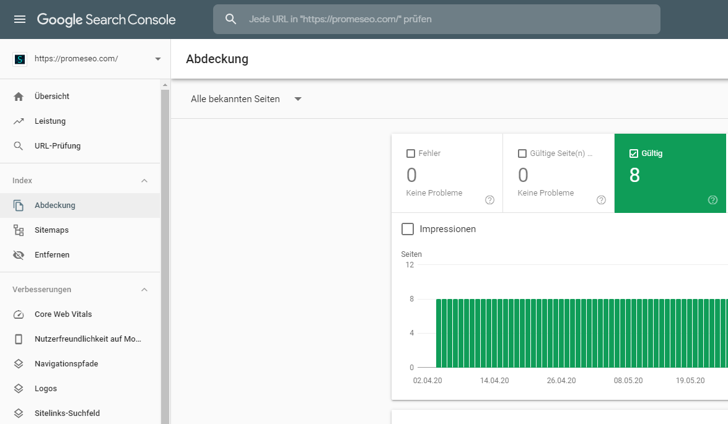Click the Leistung trend icon

pos(19,121)
